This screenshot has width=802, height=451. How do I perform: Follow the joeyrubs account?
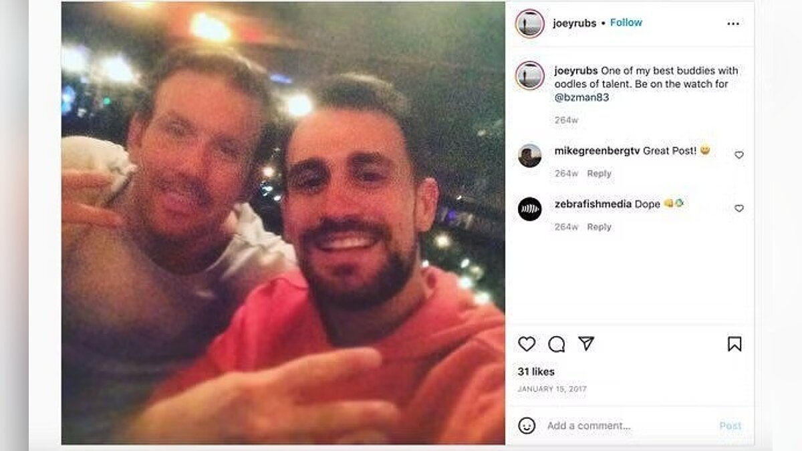626,23
